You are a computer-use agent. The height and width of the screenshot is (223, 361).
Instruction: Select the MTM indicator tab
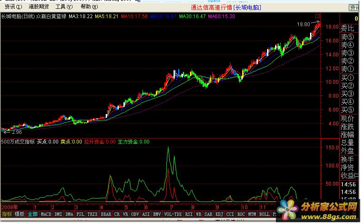pyautogui.click(x=252, y=214)
